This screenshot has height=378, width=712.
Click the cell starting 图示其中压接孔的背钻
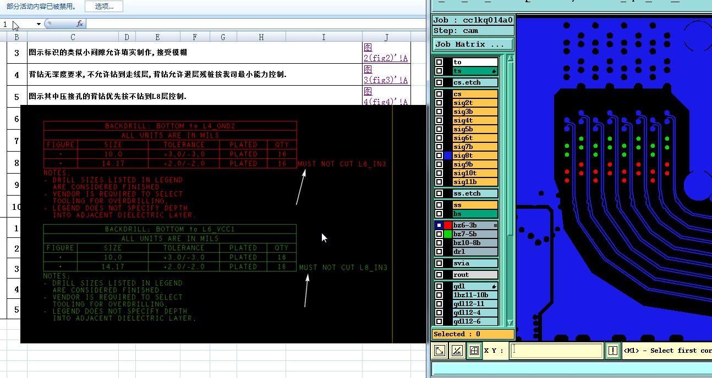195,97
